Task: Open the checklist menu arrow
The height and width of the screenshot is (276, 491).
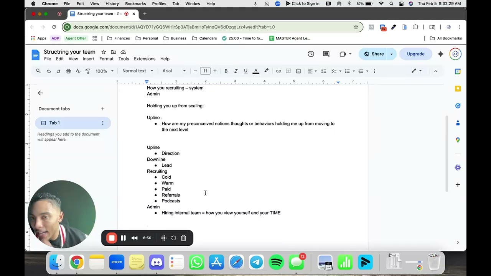Action: click(x=340, y=71)
